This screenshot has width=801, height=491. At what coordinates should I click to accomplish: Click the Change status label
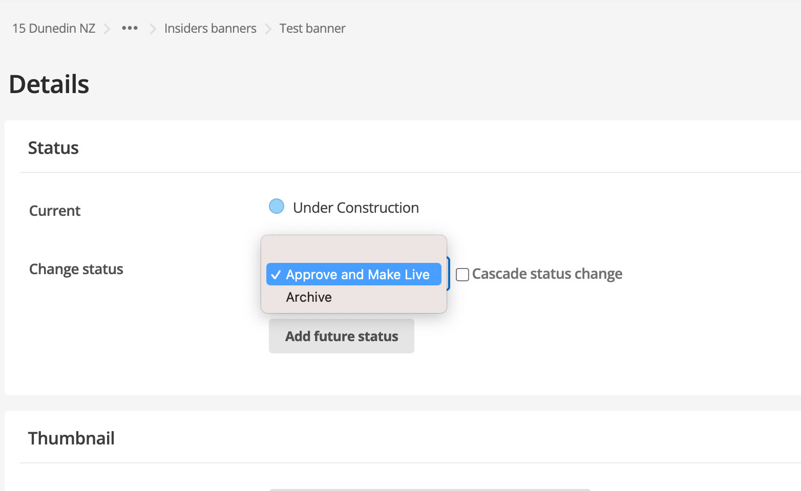pyautogui.click(x=76, y=269)
